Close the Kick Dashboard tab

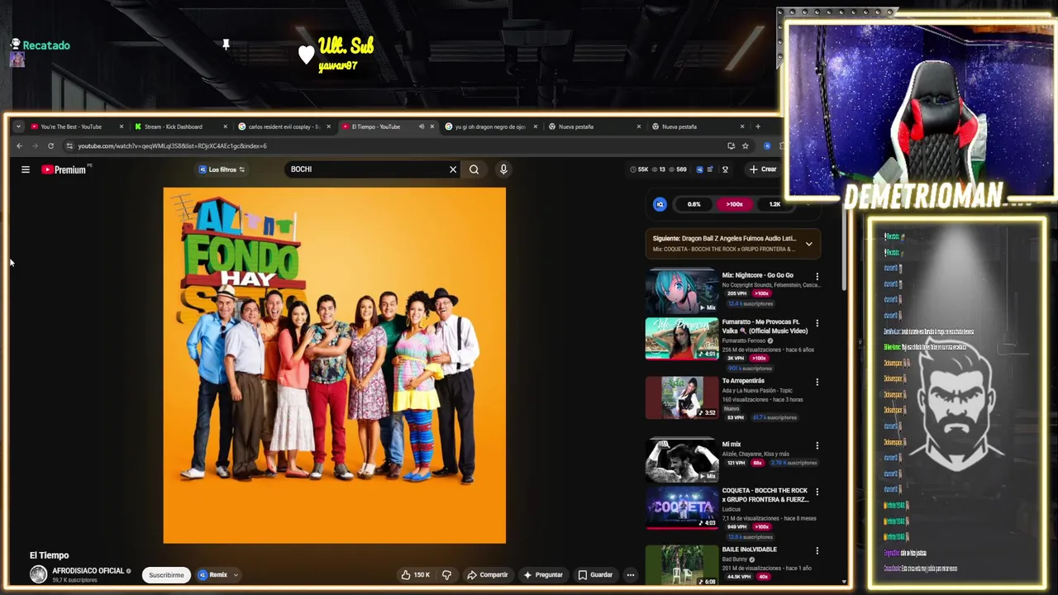tap(225, 126)
